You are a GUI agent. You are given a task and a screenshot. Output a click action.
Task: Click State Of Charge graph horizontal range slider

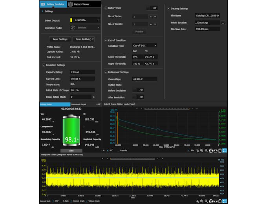click(167, 109)
